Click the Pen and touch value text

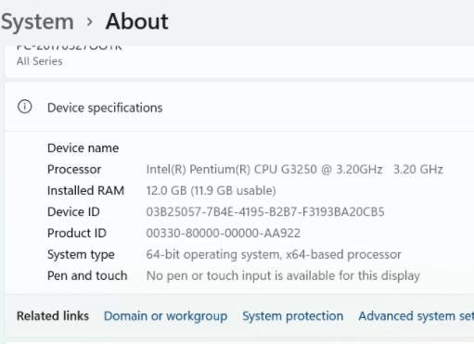click(283, 275)
